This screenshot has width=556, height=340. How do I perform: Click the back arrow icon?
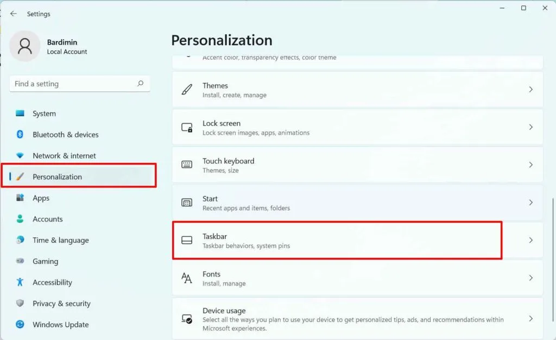[14, 14]
